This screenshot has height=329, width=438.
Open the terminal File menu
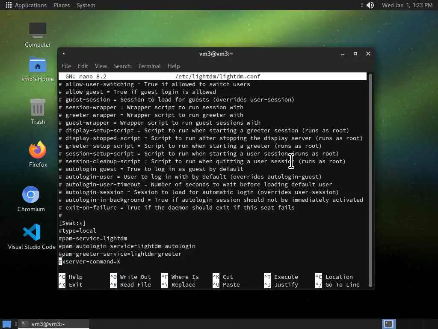coord(66,66)
